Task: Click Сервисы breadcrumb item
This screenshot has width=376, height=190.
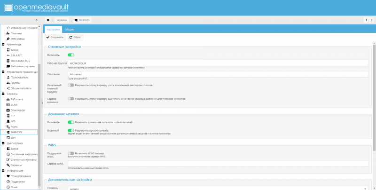Action: click(62, 20)
